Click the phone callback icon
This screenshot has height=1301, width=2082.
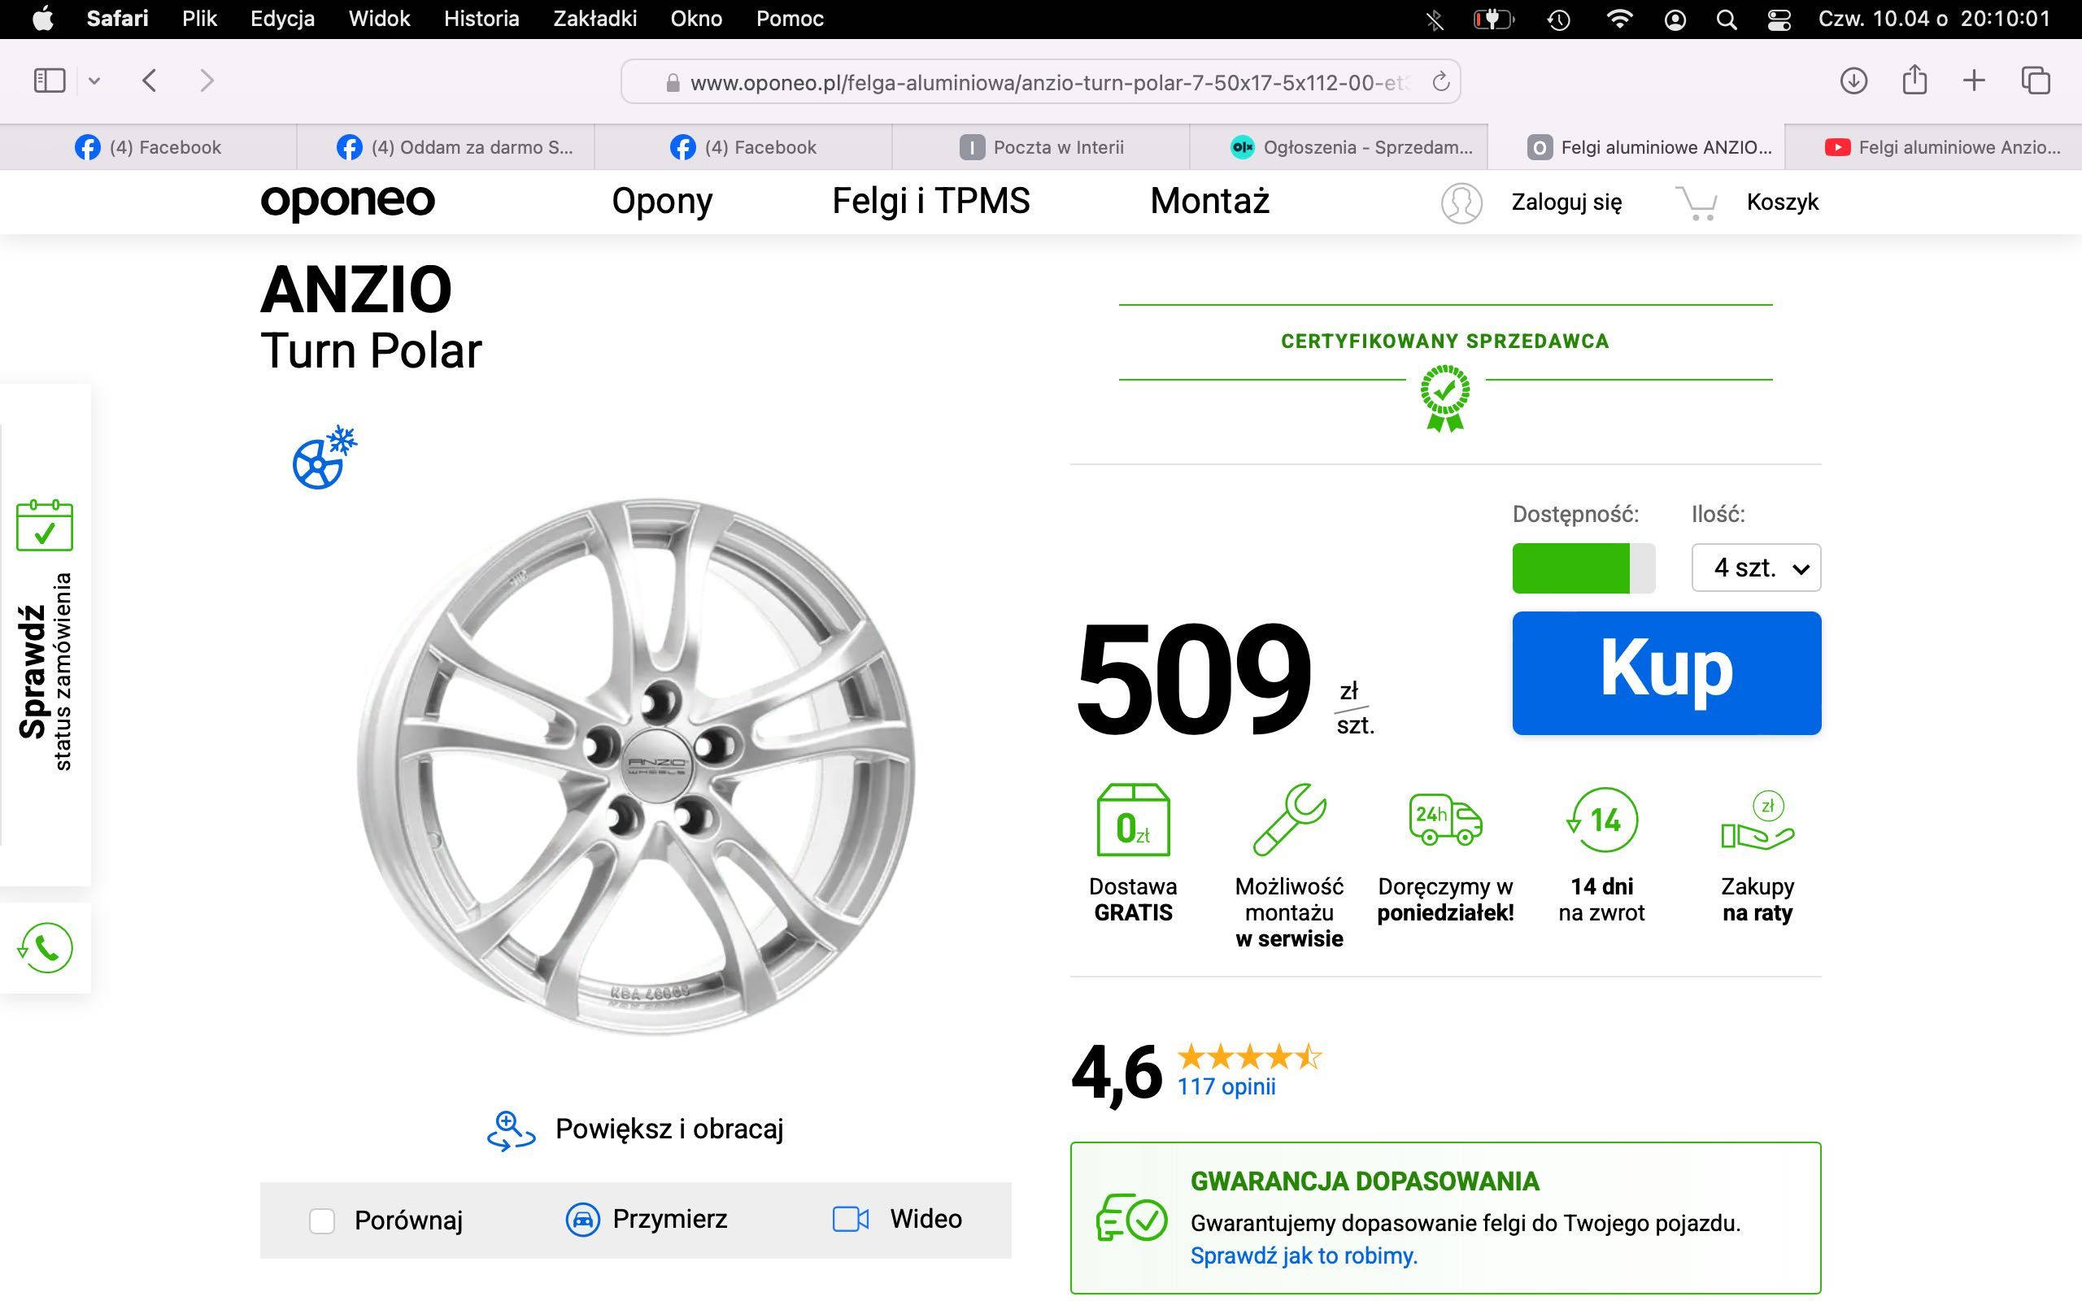point(46,947)
